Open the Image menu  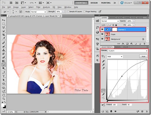click(16, 7)
